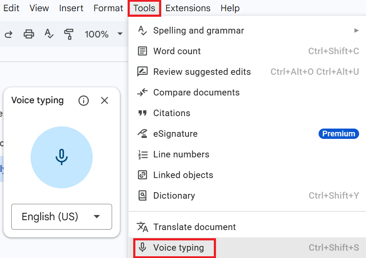This screenshot has height=258, width=366.
Task: Click the Ctrl+Shift+C shortcut text
Action: (334, 51)
